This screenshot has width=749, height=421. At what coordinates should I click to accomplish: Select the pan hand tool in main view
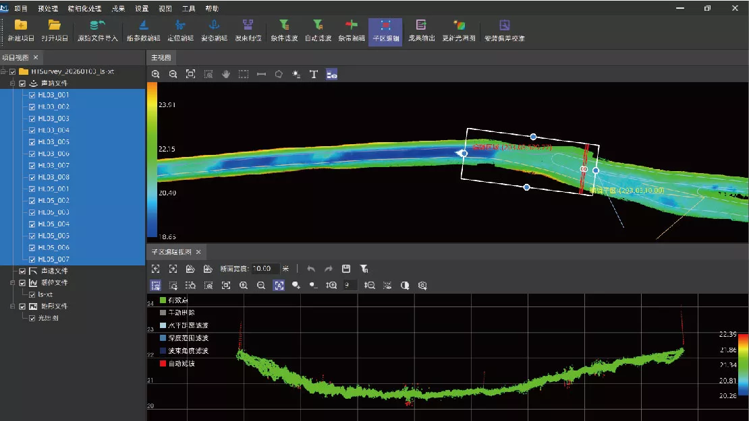226,74
